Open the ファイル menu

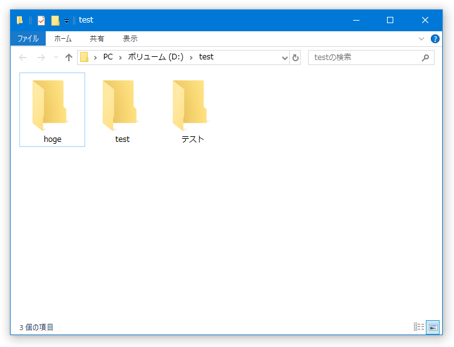pyautogui.click(x=28, y=39)
